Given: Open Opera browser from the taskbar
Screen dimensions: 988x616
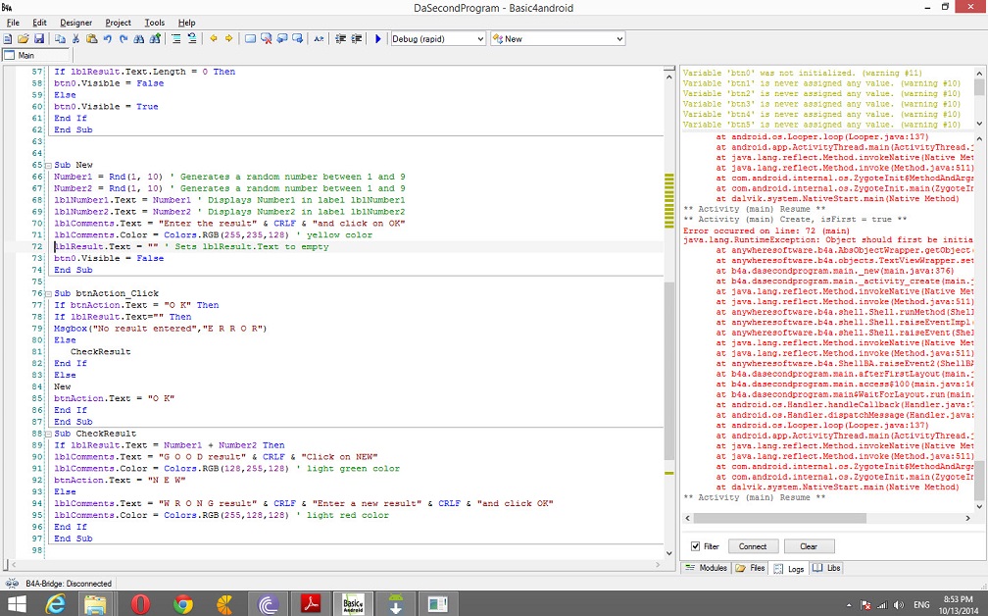Looking at the screenshot, I should [140, 602].
